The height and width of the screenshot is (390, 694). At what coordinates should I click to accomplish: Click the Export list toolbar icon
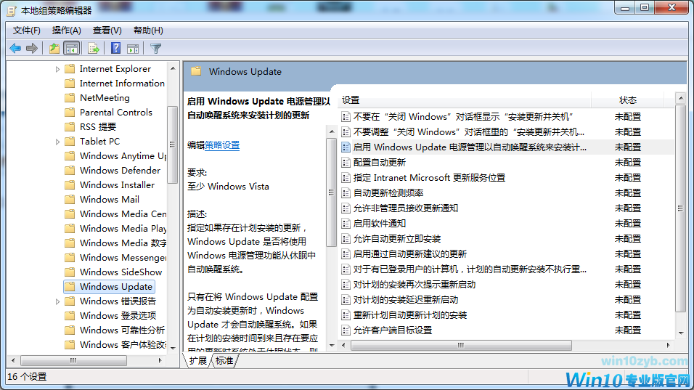pos(93,49)
